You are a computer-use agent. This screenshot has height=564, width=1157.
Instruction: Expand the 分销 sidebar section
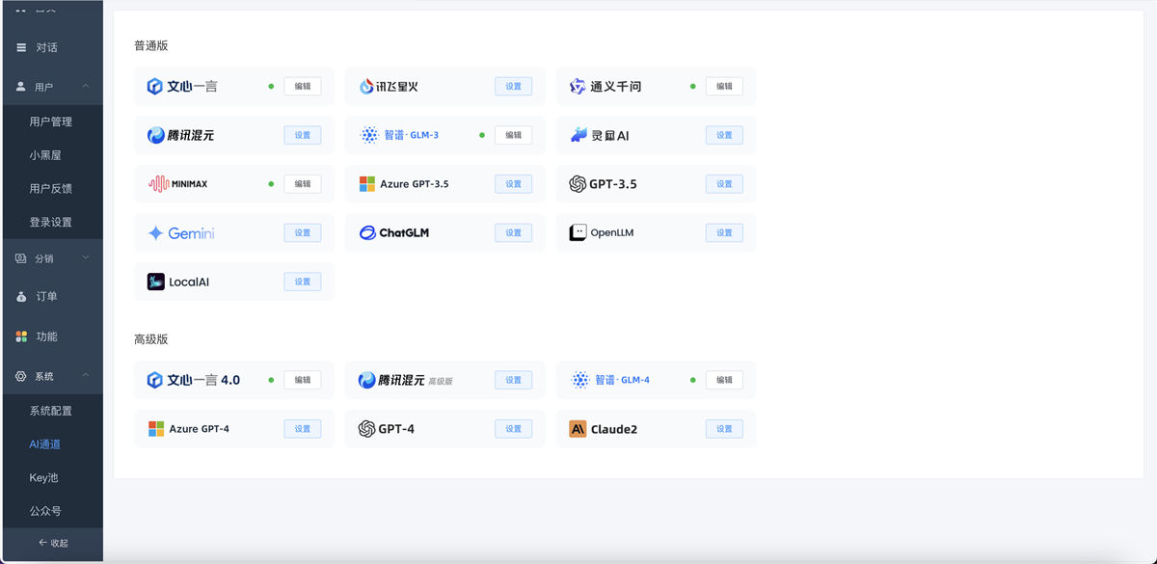click(45, 257)
